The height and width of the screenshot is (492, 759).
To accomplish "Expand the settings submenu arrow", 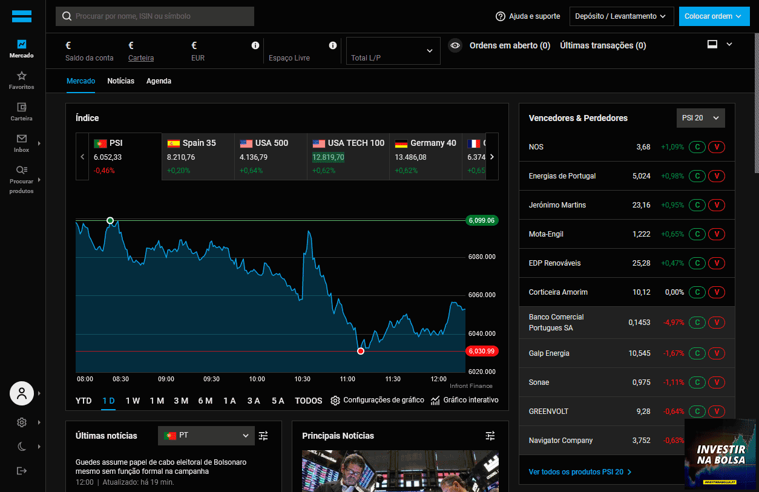I will pyautogui.click(x=39, y=422).
